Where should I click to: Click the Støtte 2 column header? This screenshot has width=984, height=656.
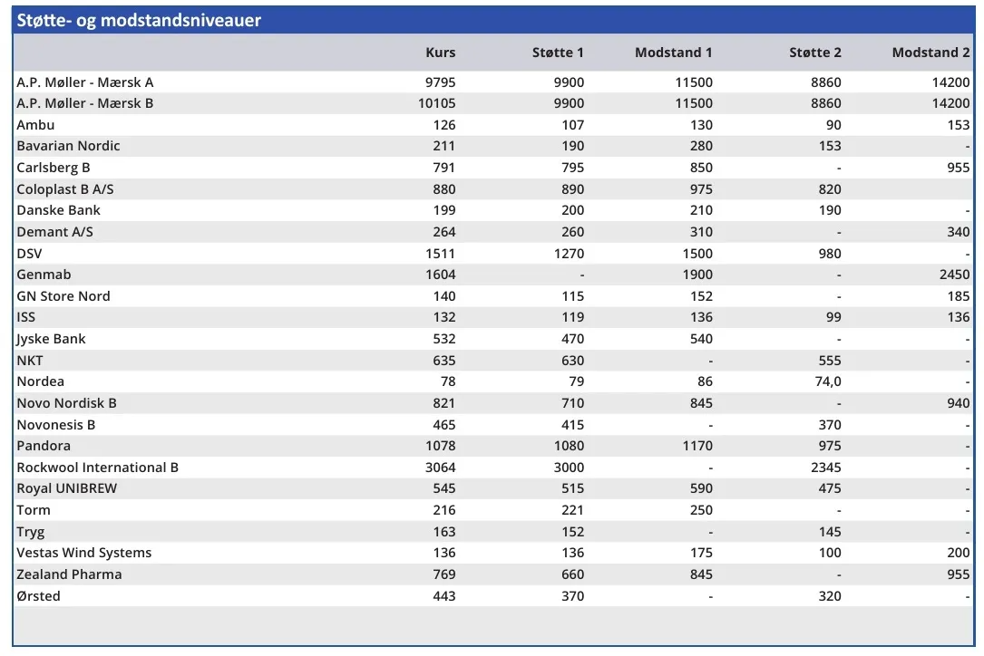[814, 53]
